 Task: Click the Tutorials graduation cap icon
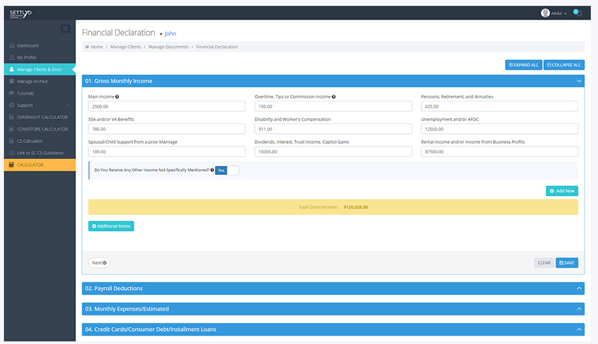point(12,93)
